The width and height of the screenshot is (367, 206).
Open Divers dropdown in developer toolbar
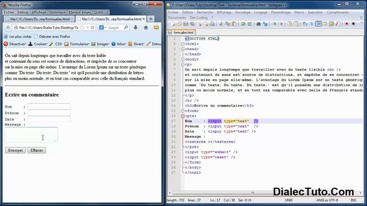pyautogui.click(x=136, y=44)
